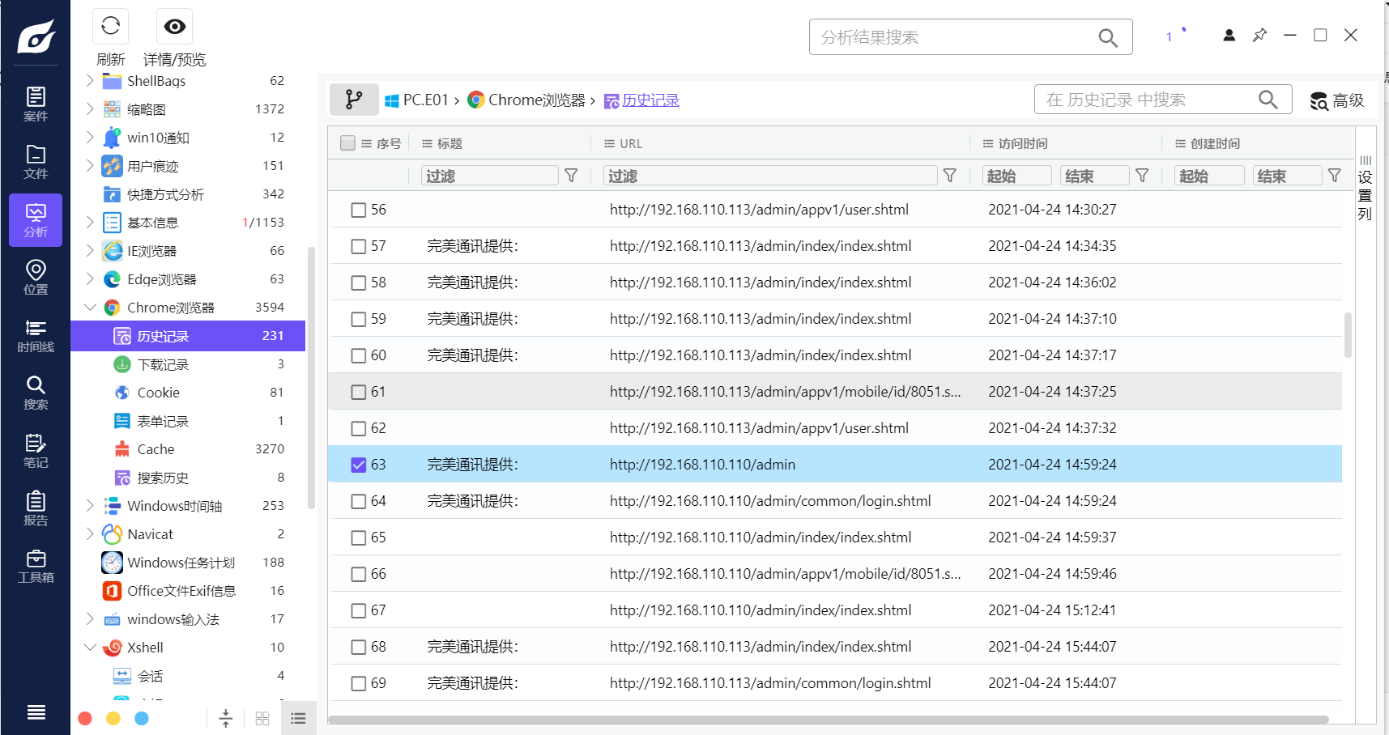Image resolution: width=1389 pixels, height=735 pixels.
Task: Open the Location (位置) sidebar section
Action: coord(36,278)
